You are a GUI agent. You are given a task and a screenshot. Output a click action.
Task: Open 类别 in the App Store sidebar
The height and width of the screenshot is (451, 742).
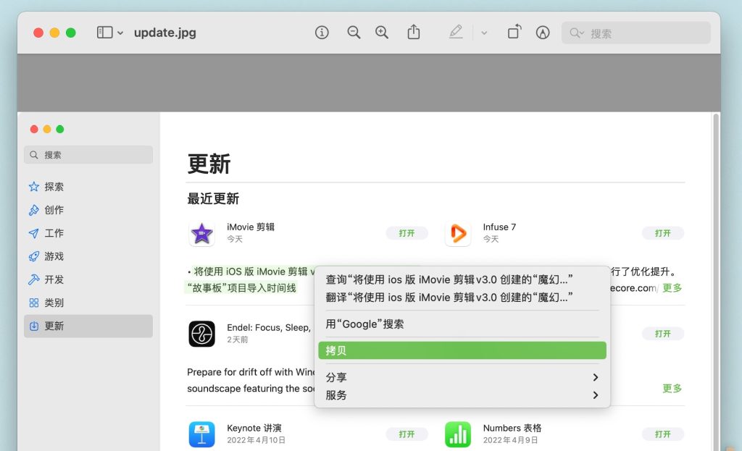click(88, 303)
